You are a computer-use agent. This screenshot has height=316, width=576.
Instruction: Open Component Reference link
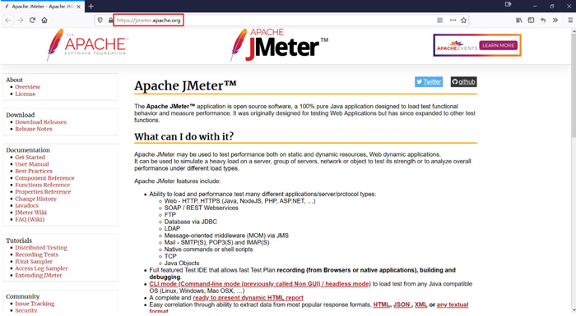point(44,178)
